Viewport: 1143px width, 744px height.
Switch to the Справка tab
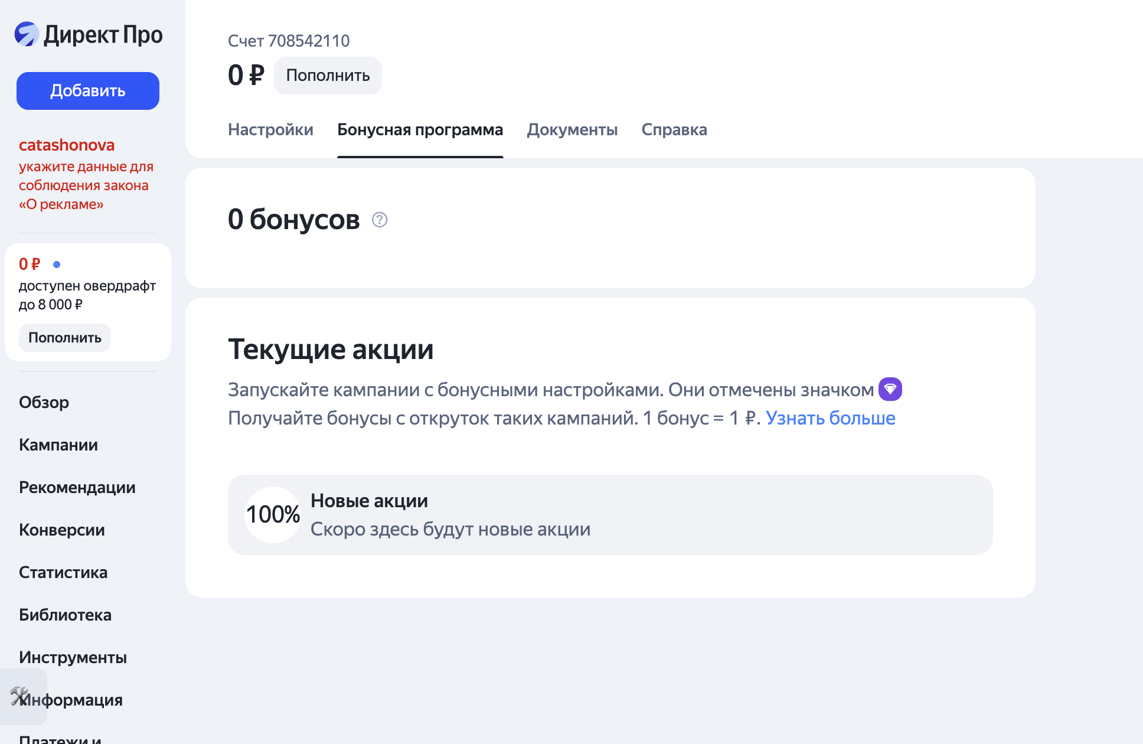pyautogui.click(x=674, y=129)
